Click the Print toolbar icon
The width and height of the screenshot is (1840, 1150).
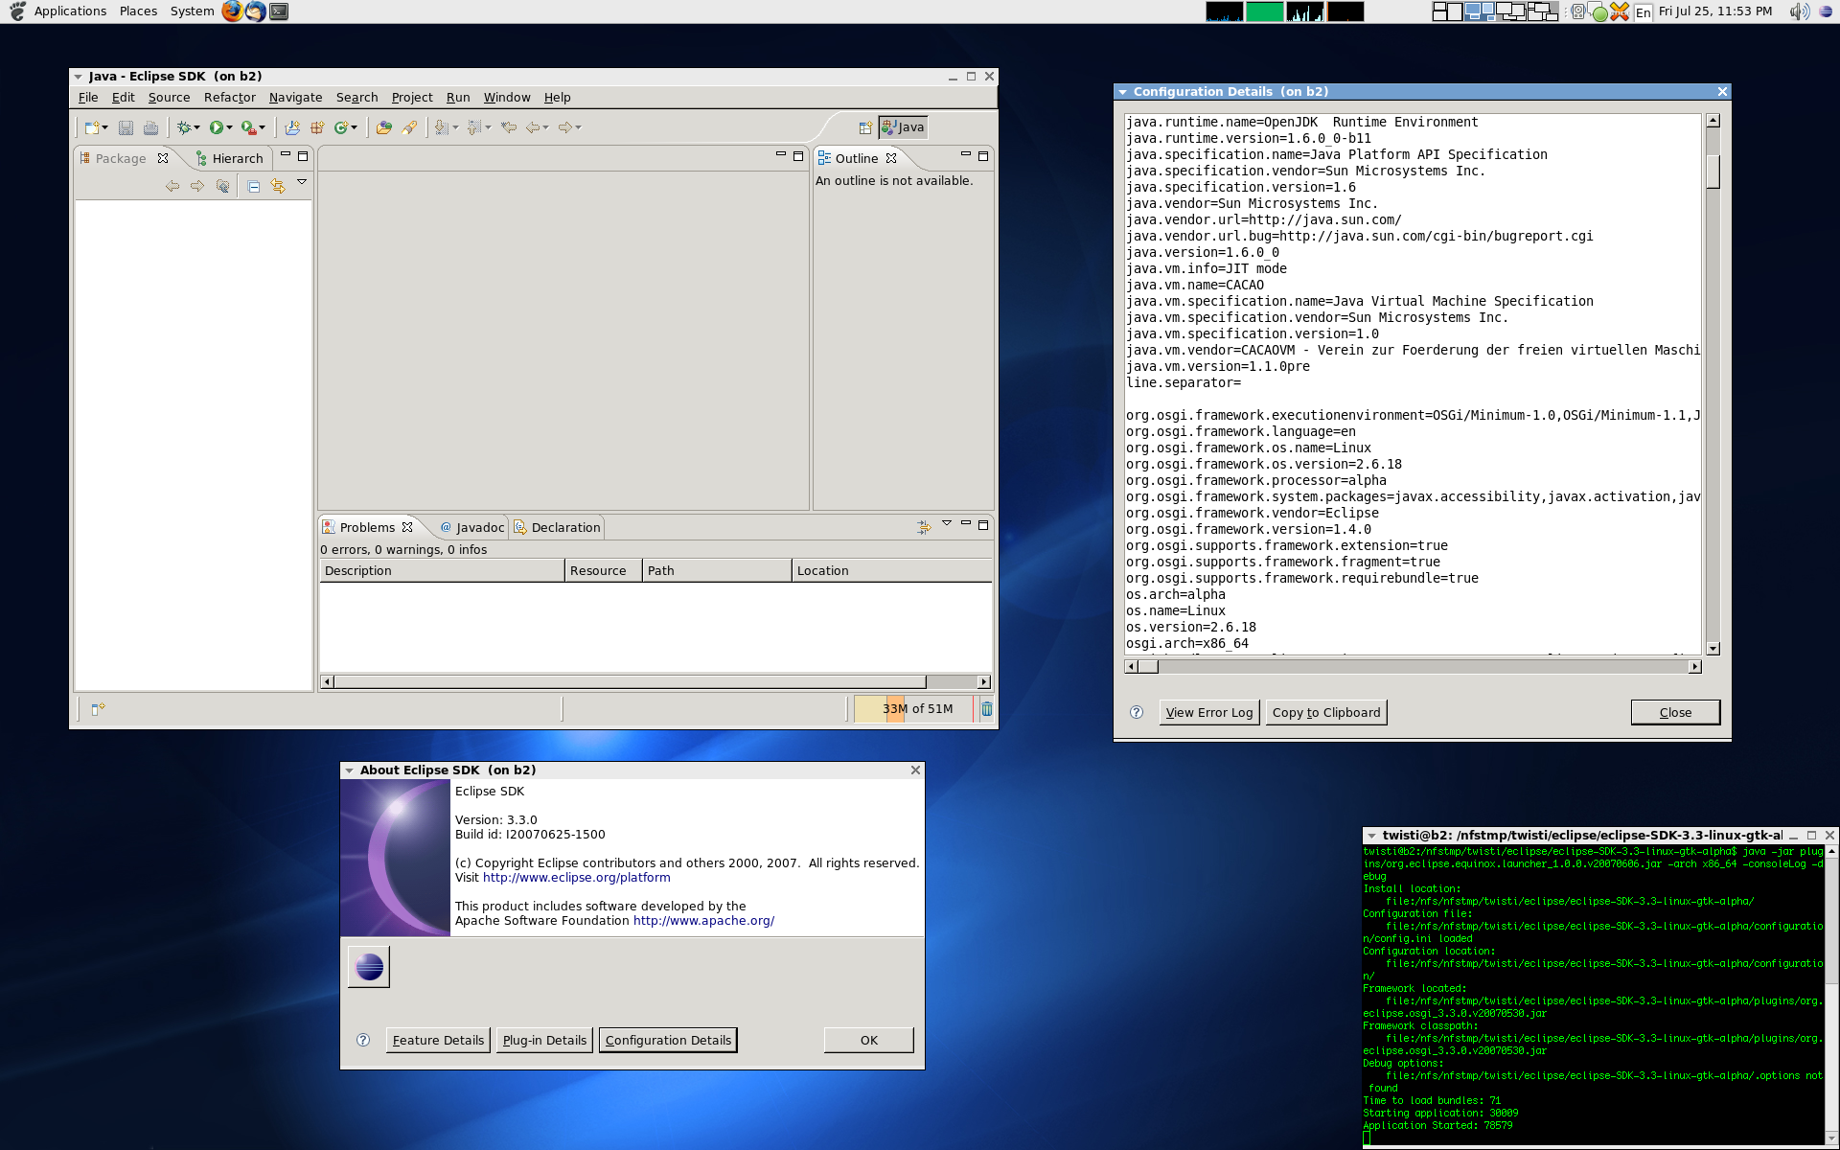coord(149,126)
